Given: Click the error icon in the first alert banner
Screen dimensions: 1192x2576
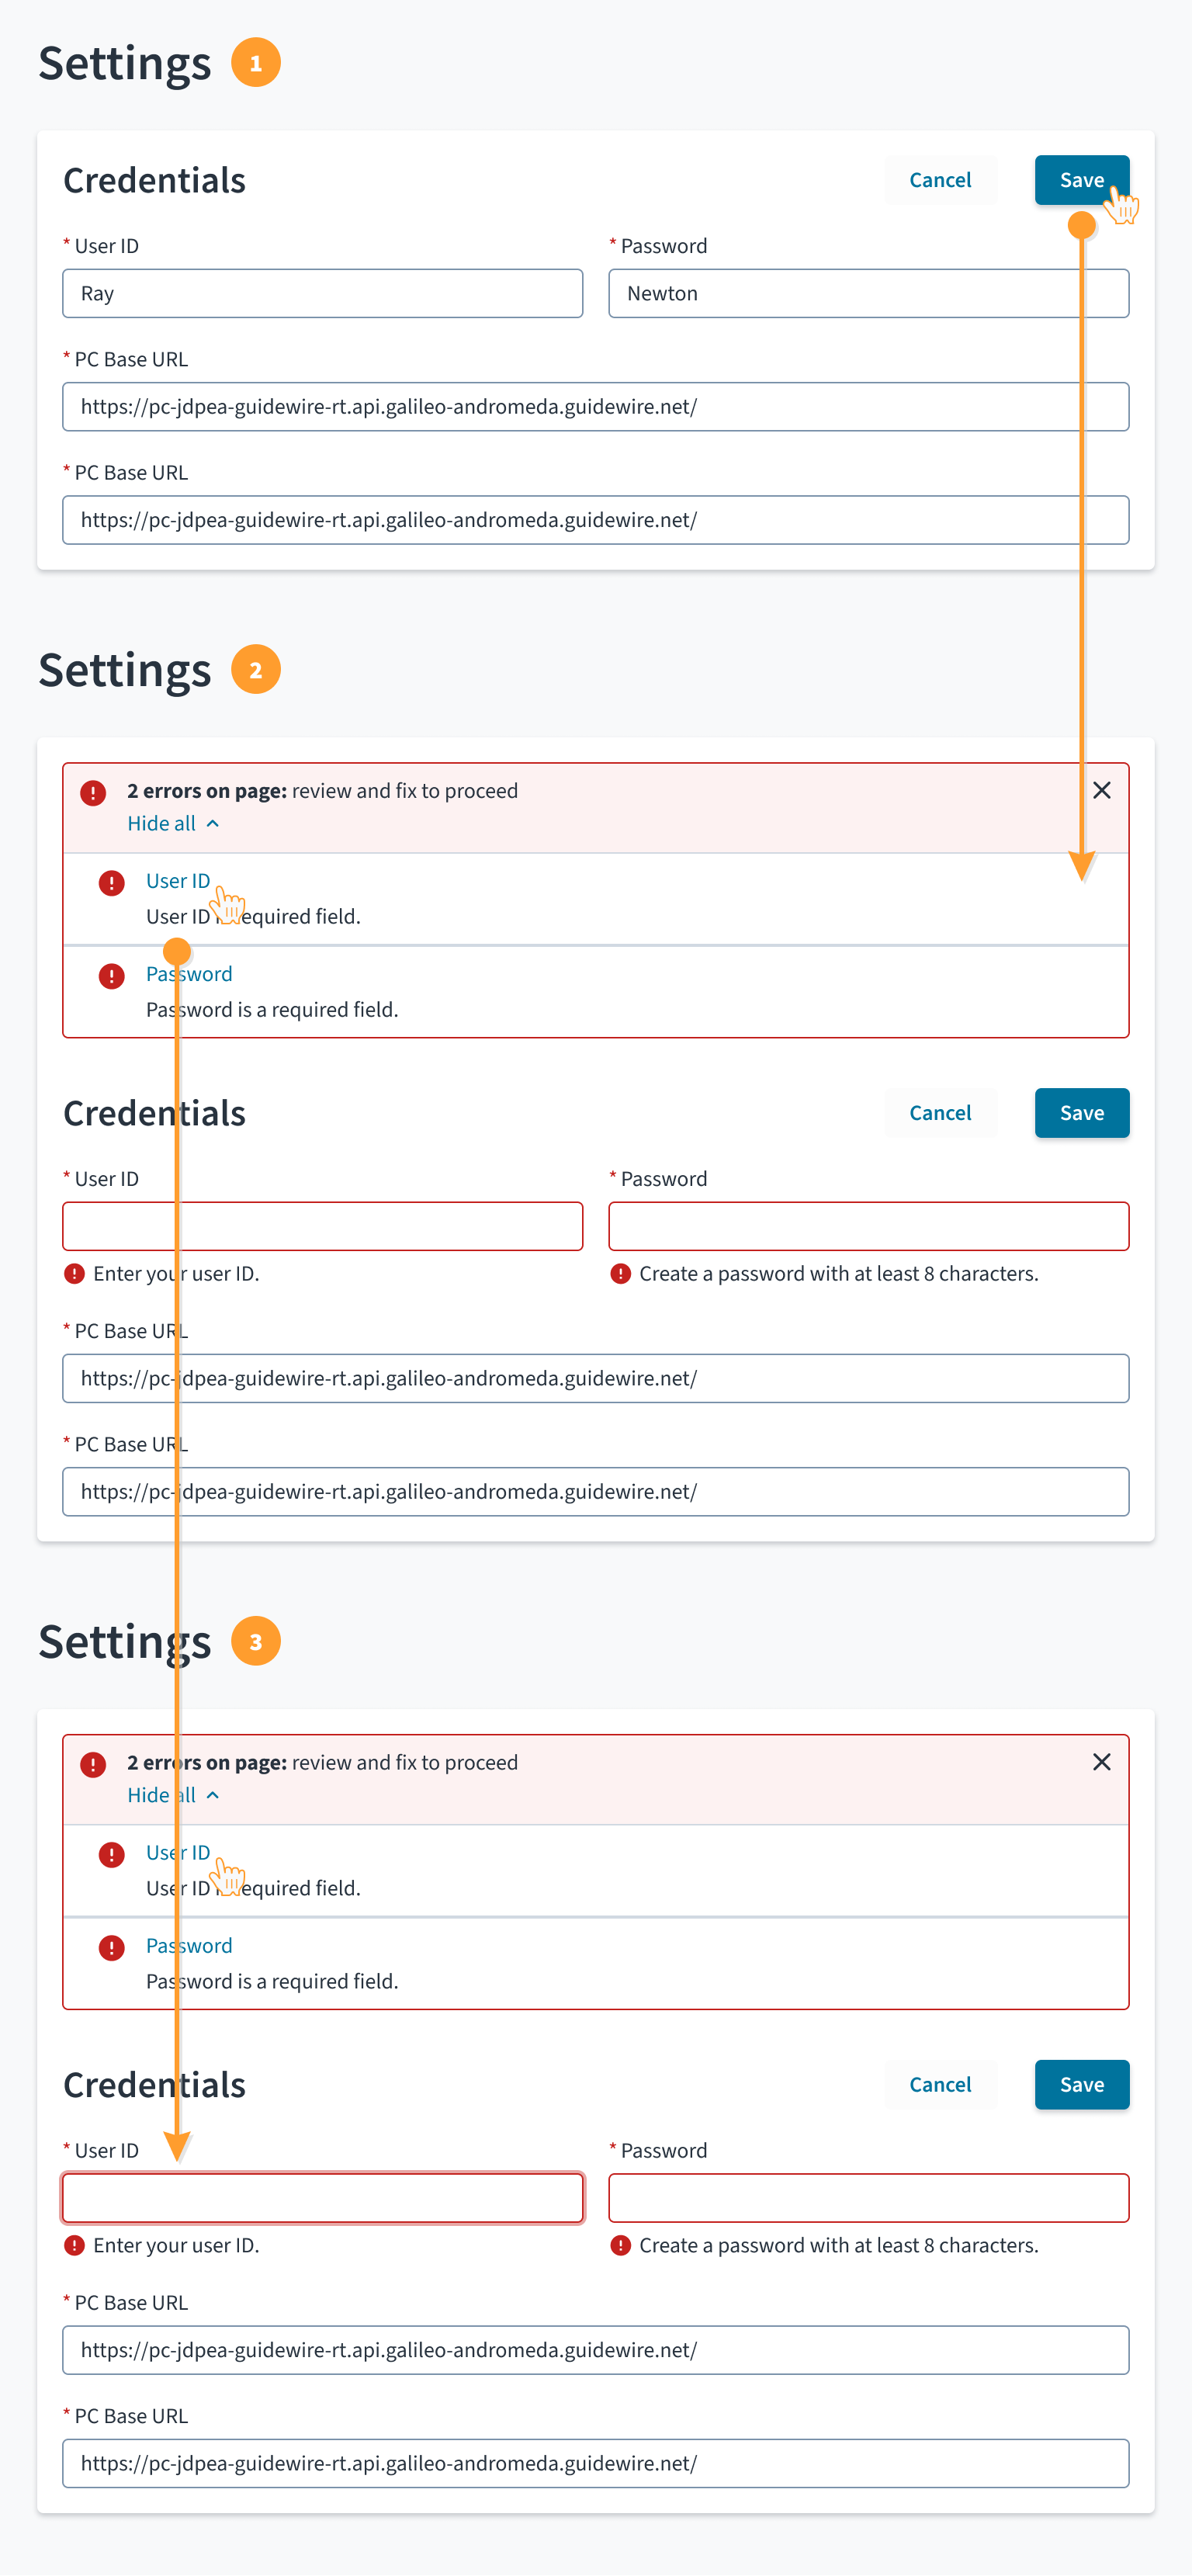Looking at the screenshot, I should click(93, 791).
